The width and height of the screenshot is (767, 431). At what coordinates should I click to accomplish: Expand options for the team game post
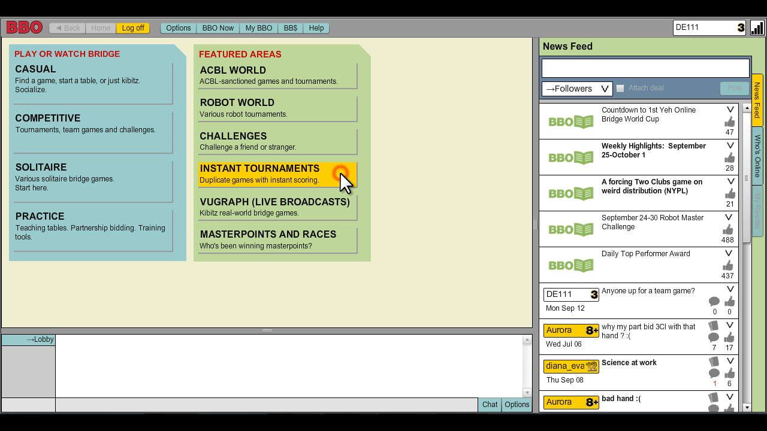pyautogui.click(x=730, y=289)
